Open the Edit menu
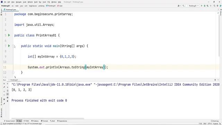Screen dimensions: 222x125 coord(9,2)
